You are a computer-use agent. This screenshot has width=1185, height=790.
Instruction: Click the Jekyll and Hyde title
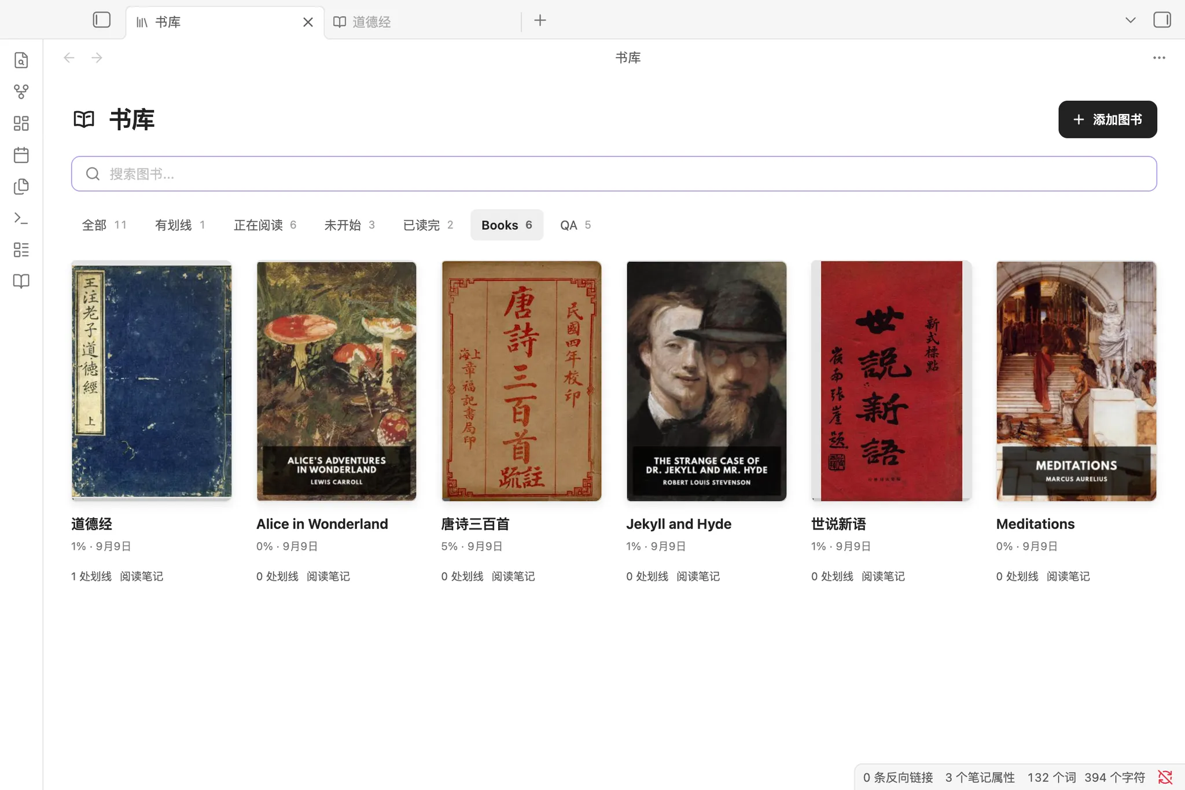pos(679,524)
